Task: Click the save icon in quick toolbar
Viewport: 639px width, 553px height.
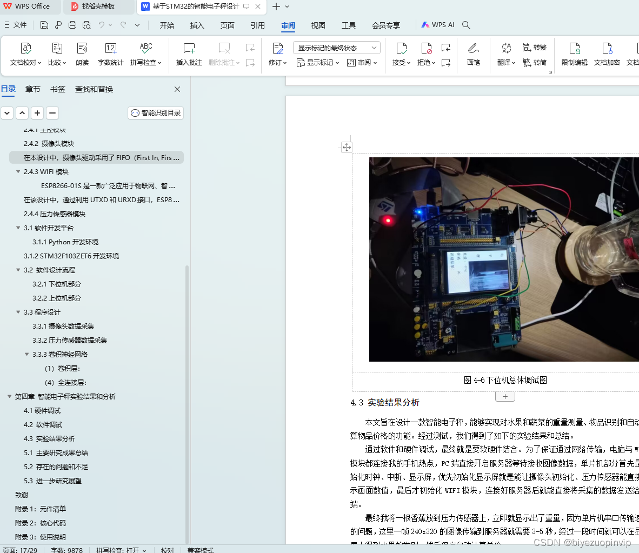Action: click(44, 25)
